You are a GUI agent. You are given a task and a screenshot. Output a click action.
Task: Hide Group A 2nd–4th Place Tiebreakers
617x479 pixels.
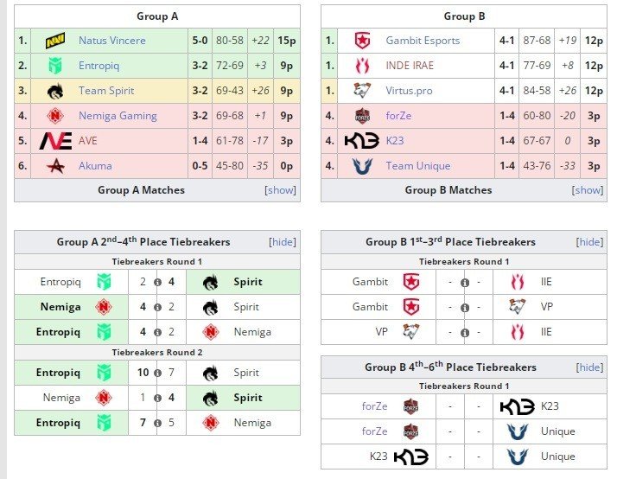coord(283,242)
